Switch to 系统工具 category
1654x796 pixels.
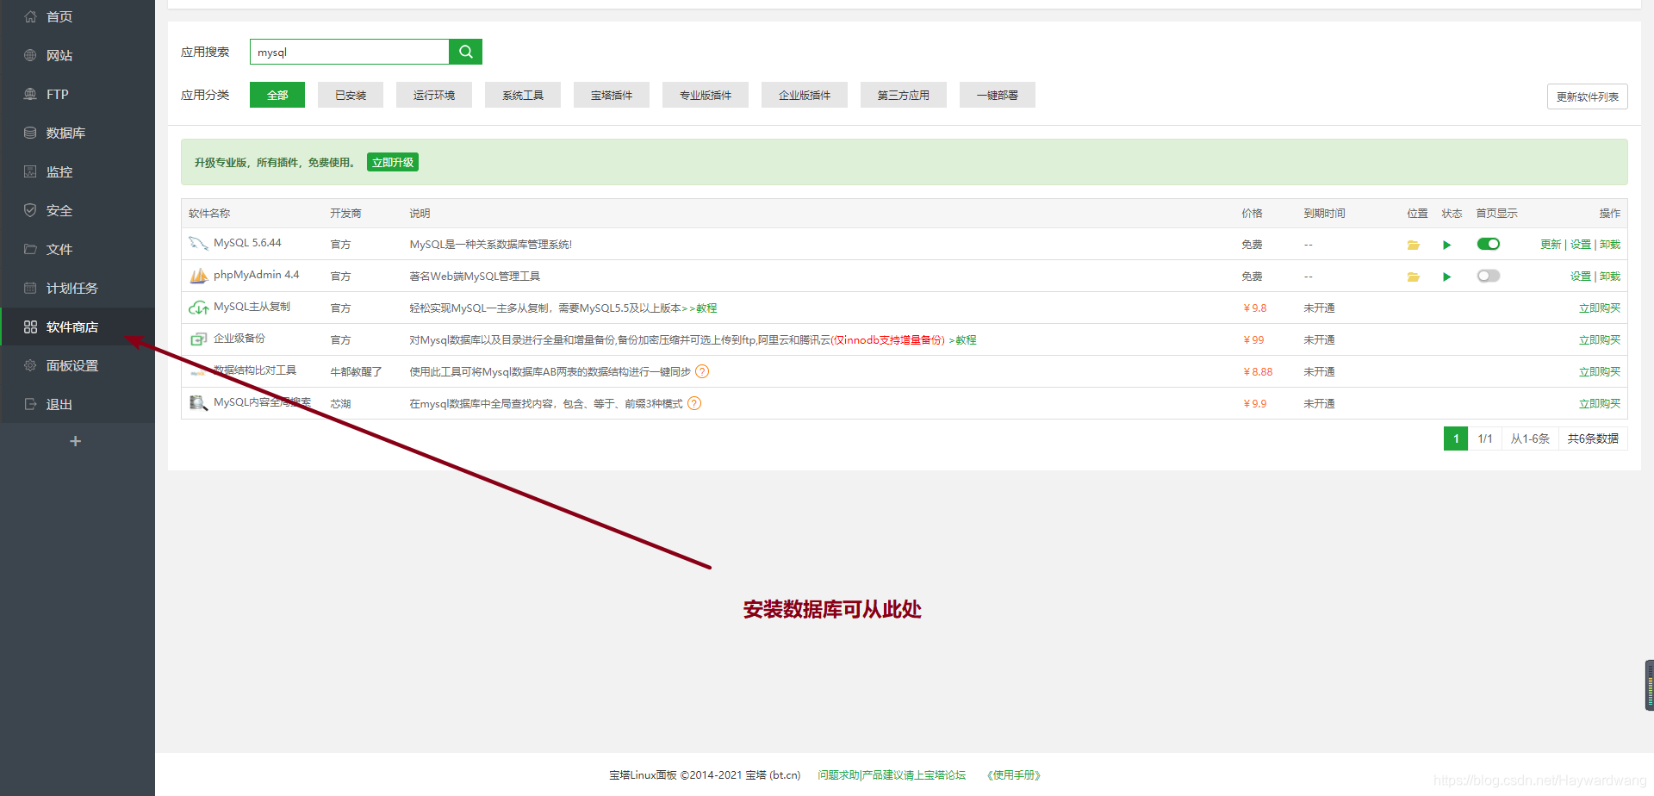[x=523, y=95]
